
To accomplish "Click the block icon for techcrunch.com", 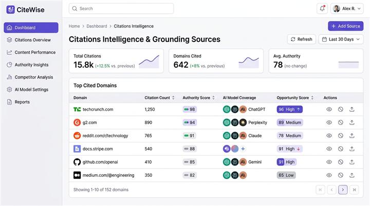I will pos(341,109).
